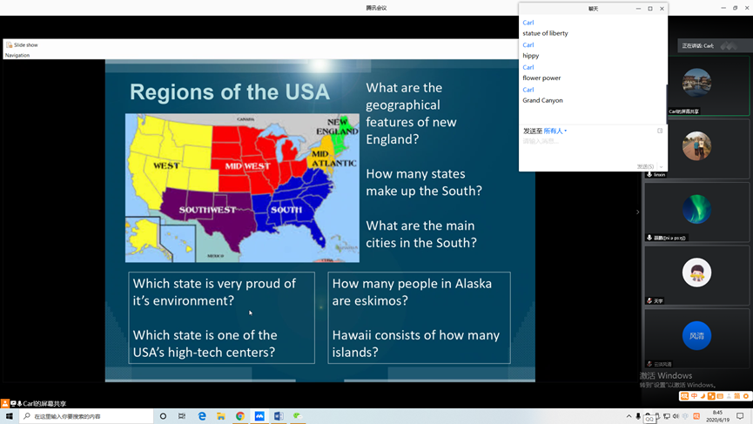
Task: Click the Cortana circle icon
Action: tap(163, 416)
